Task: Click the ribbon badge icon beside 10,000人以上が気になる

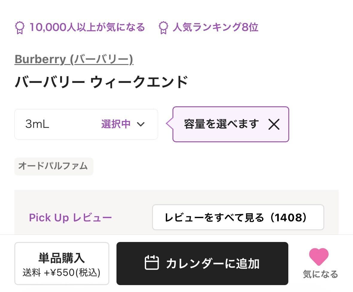Action: (20, 28)
